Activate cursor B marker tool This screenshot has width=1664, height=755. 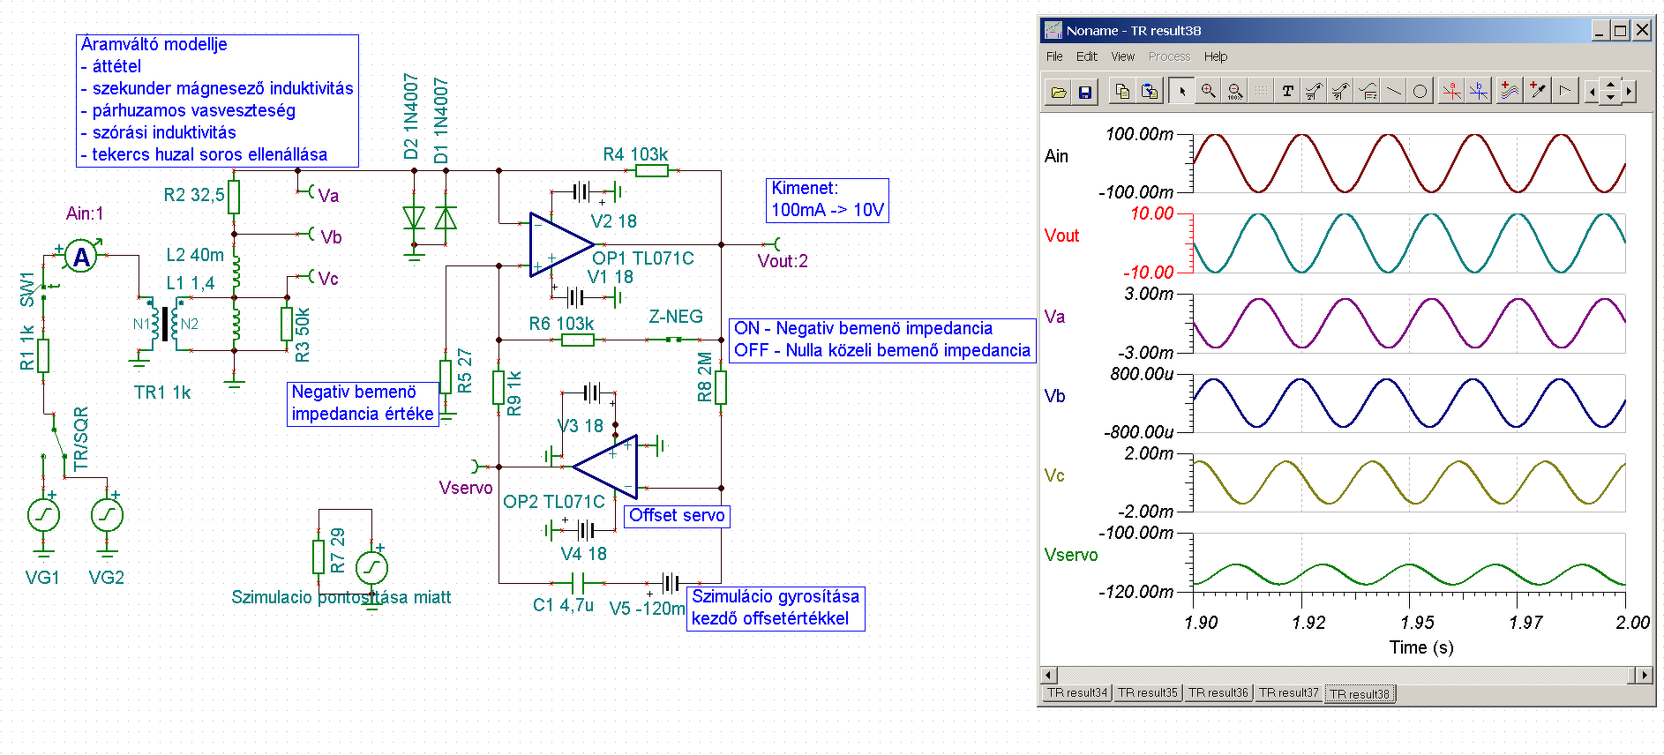[1478, 91]
